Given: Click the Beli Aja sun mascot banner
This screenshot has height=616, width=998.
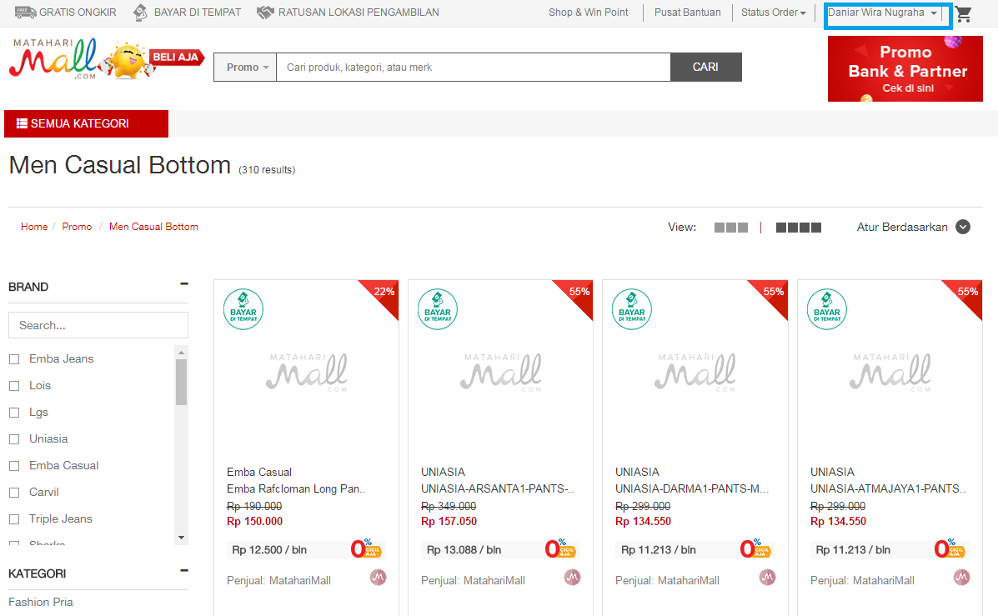Looking at the screenshot, I should 153,60.
